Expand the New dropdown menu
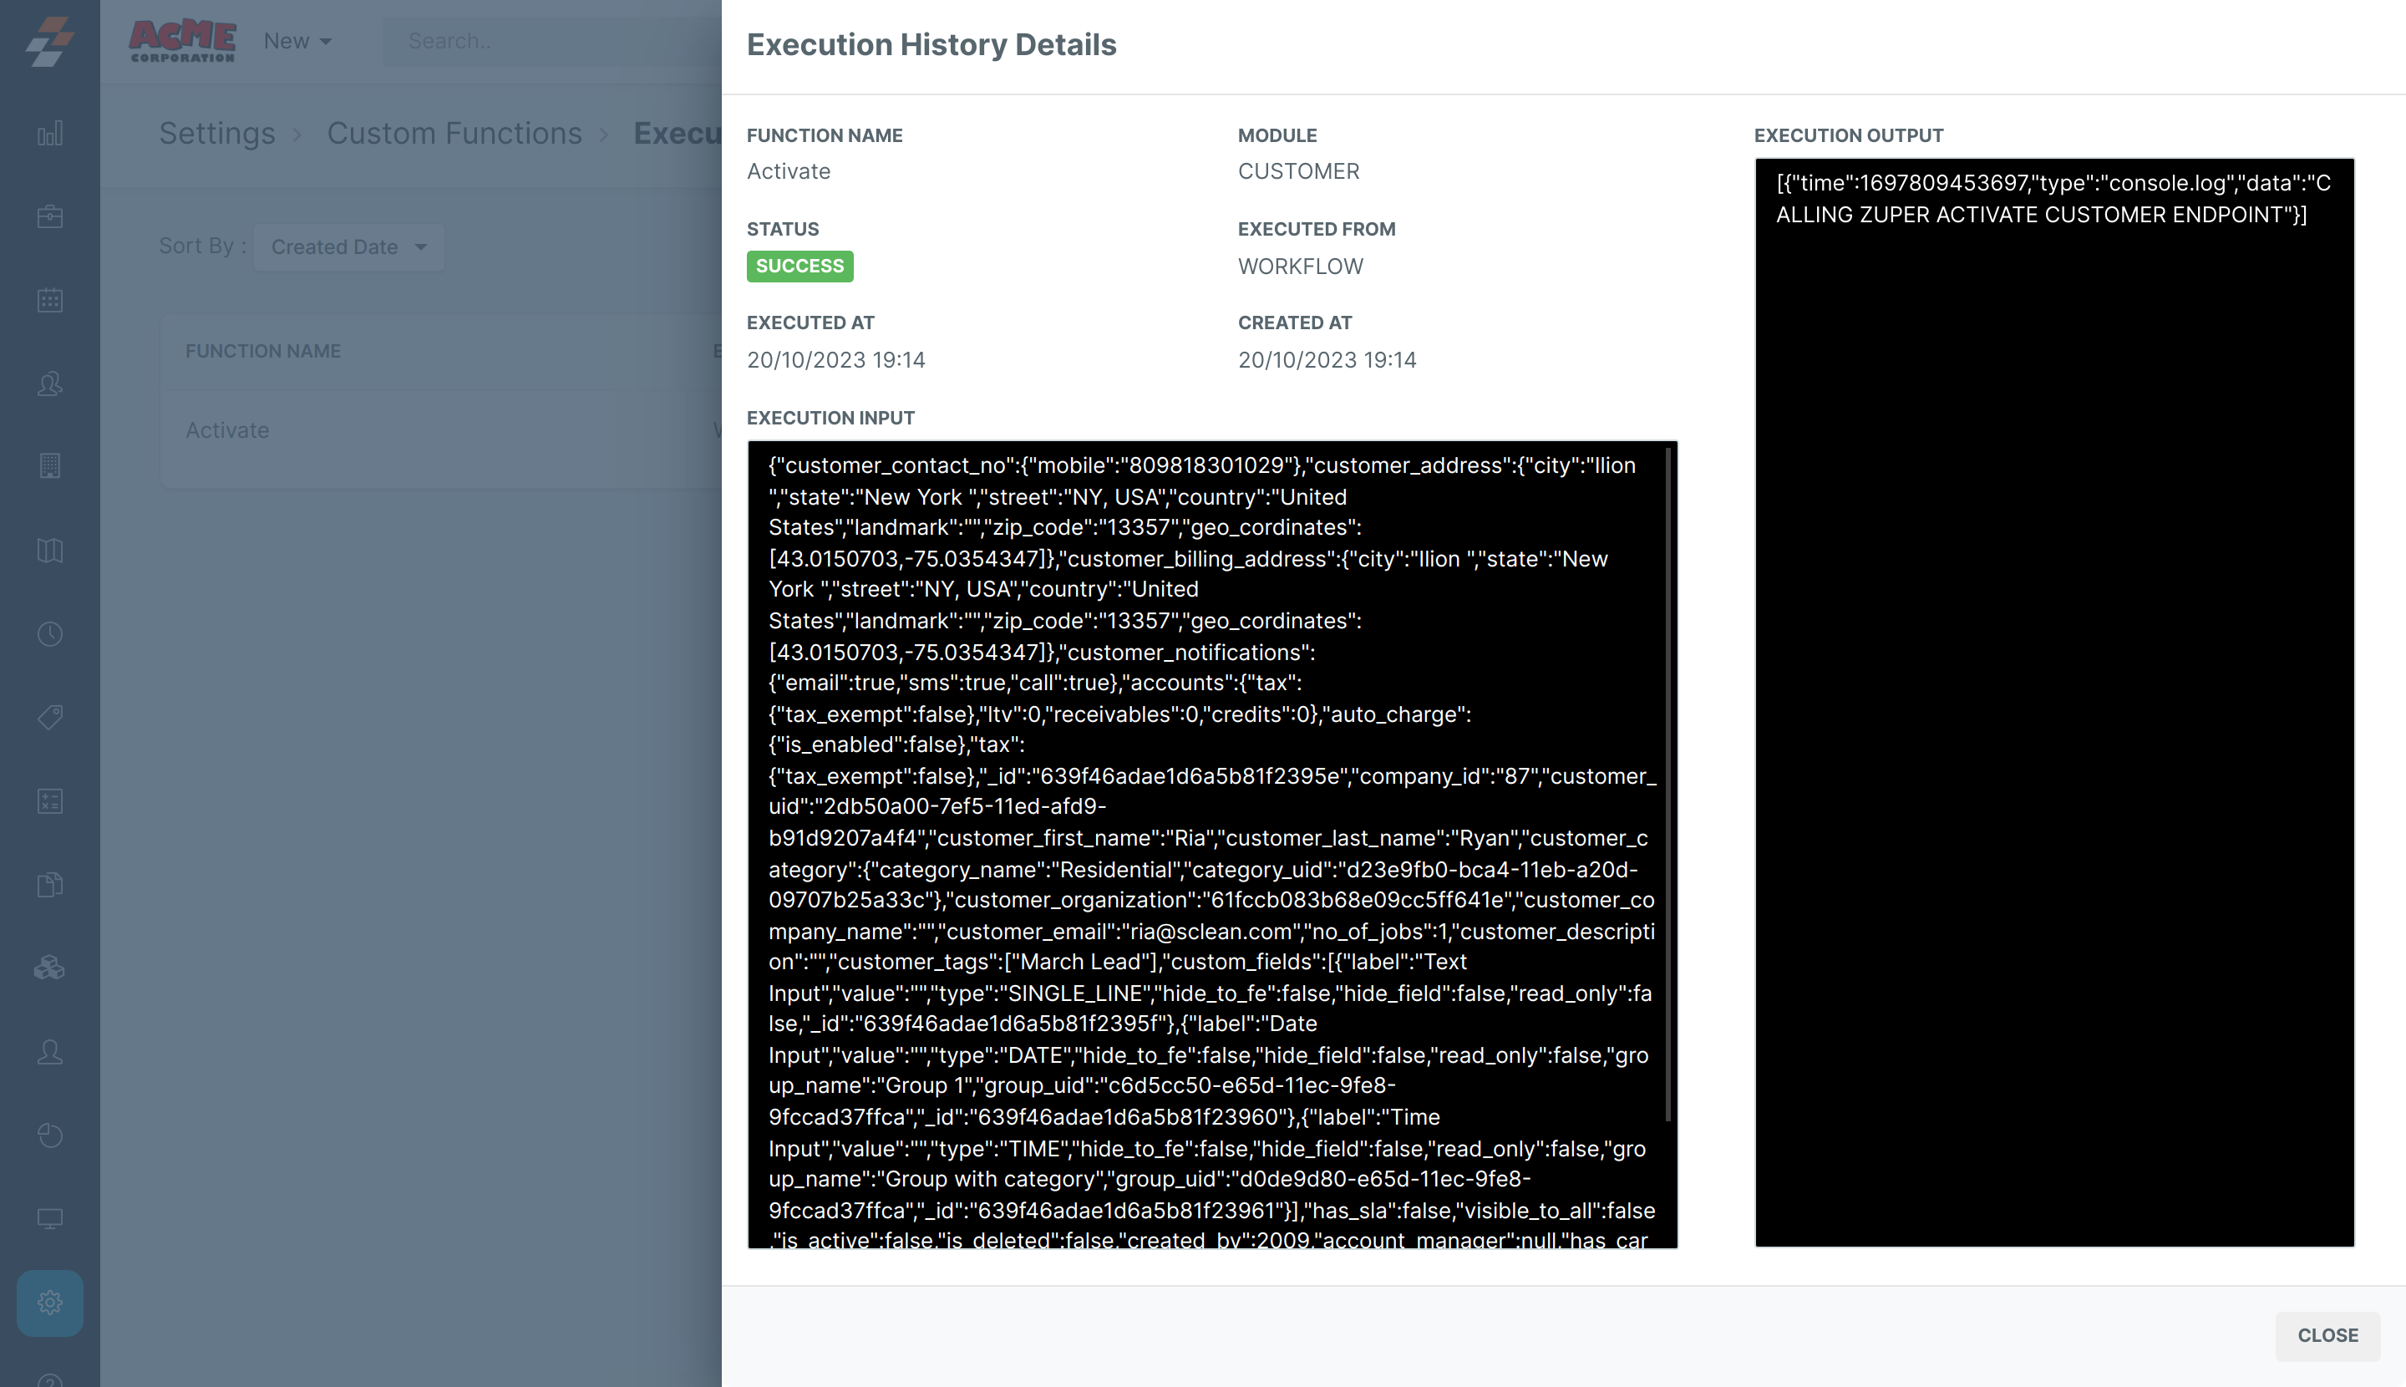 [x=297, y=41]
